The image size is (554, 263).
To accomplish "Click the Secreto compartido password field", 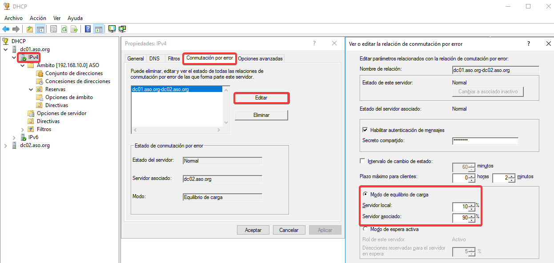I will click(x=485, y=141).
